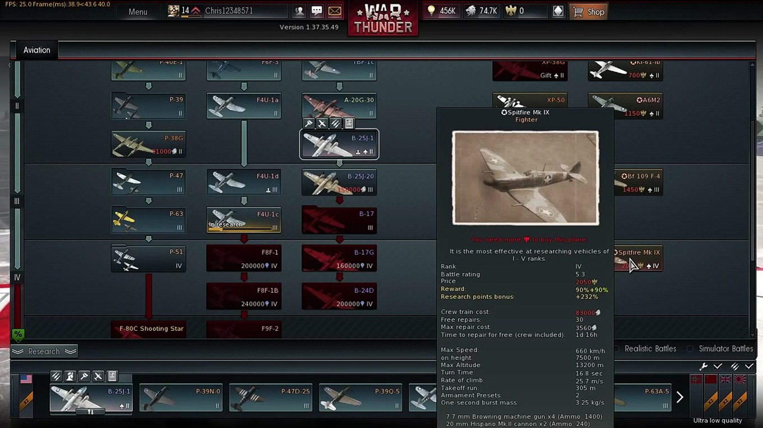Select the F4U-1a aircraft card
The image size is (763, 428).
[244, 105]
